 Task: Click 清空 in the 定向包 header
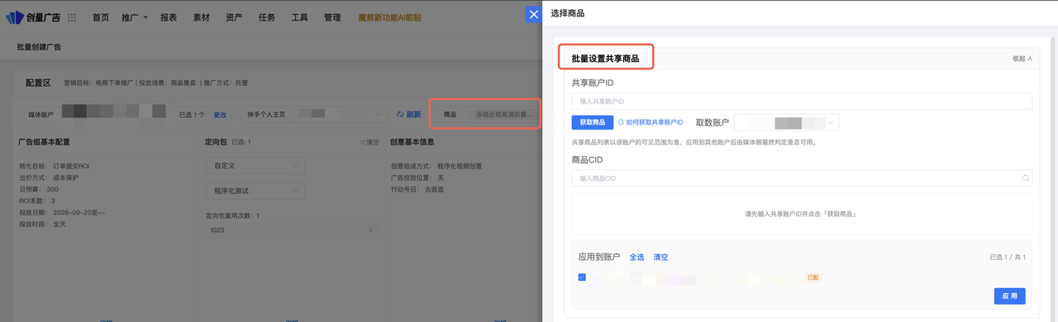click(x=370, y=142)
